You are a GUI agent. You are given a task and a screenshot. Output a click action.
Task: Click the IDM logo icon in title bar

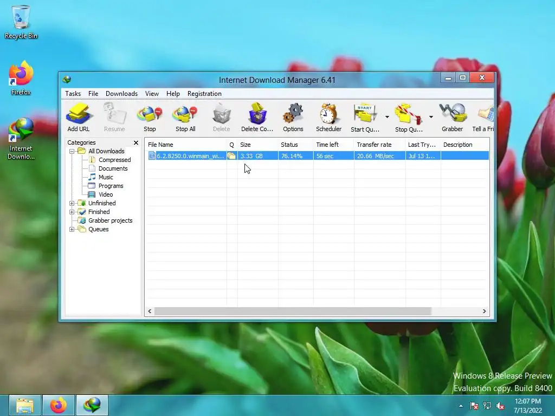point(67,80)
